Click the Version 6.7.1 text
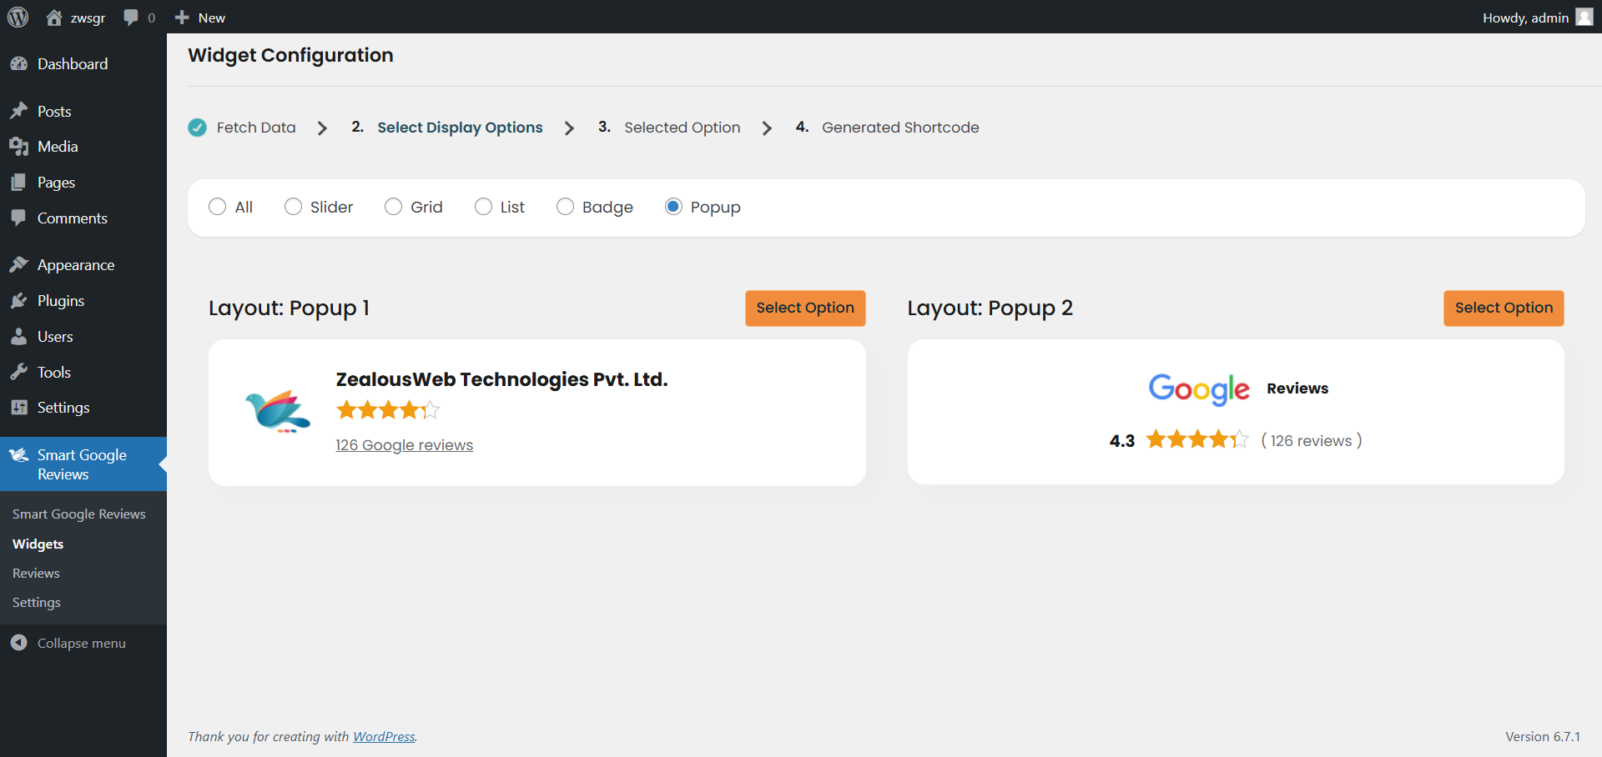Viewport: 1602px width, 757px height. [x=1543, y=737]
